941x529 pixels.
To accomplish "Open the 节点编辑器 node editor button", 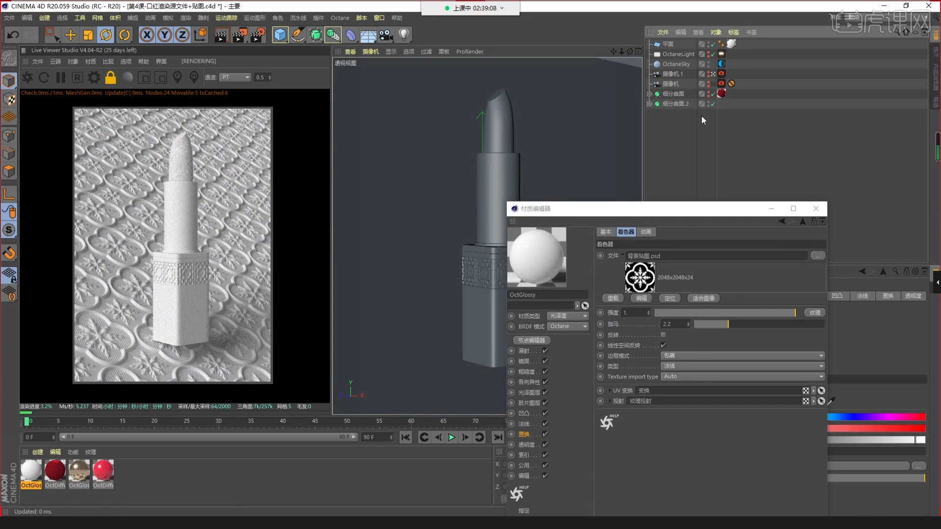I will [531, 340].
